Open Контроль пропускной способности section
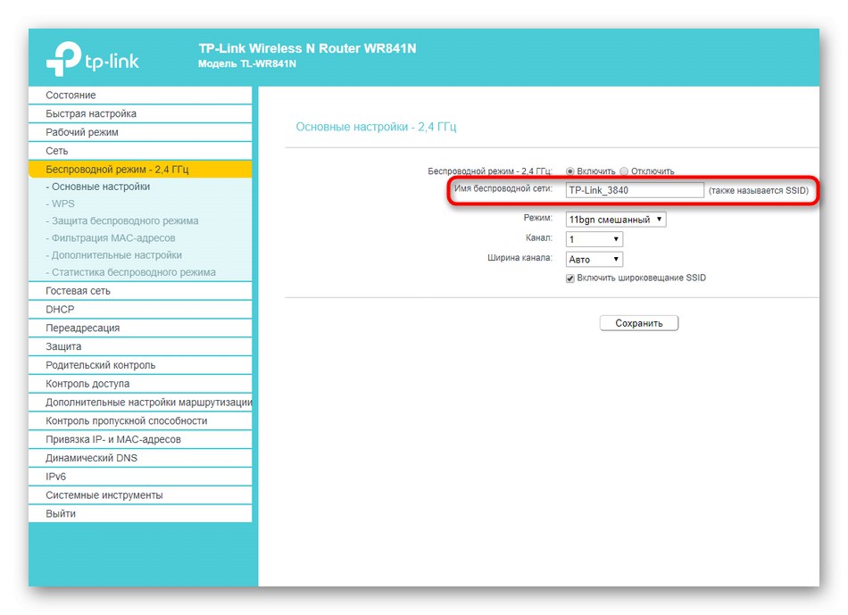The height and width of the screenshot is (615, 848). click(140, 420)
